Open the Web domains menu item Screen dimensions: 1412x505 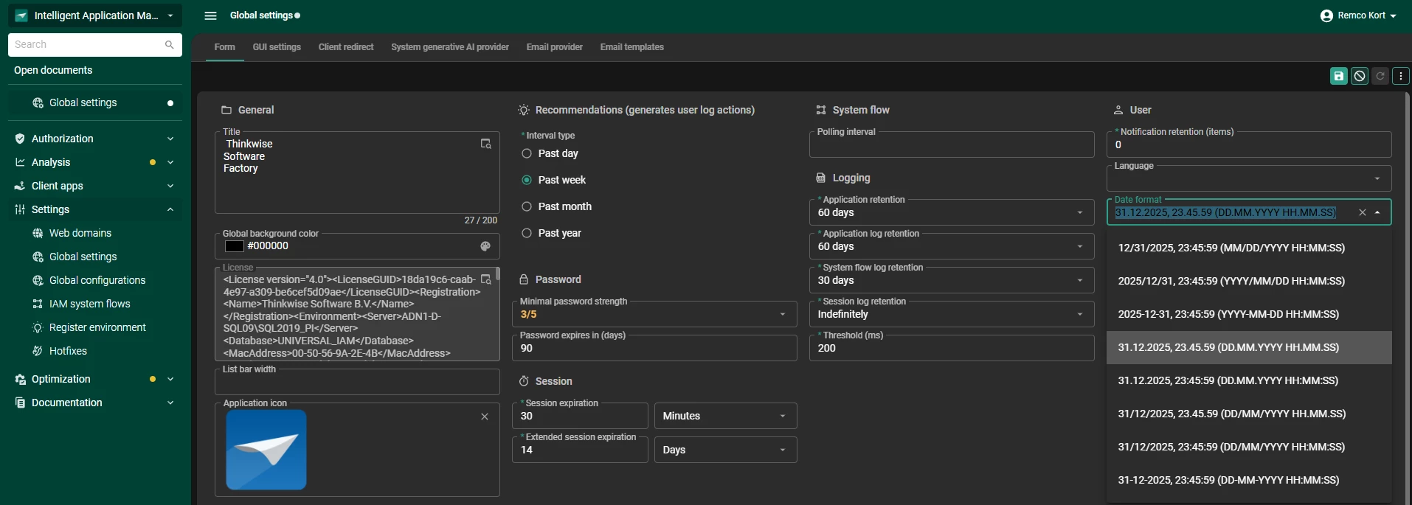tap(80, 233)
